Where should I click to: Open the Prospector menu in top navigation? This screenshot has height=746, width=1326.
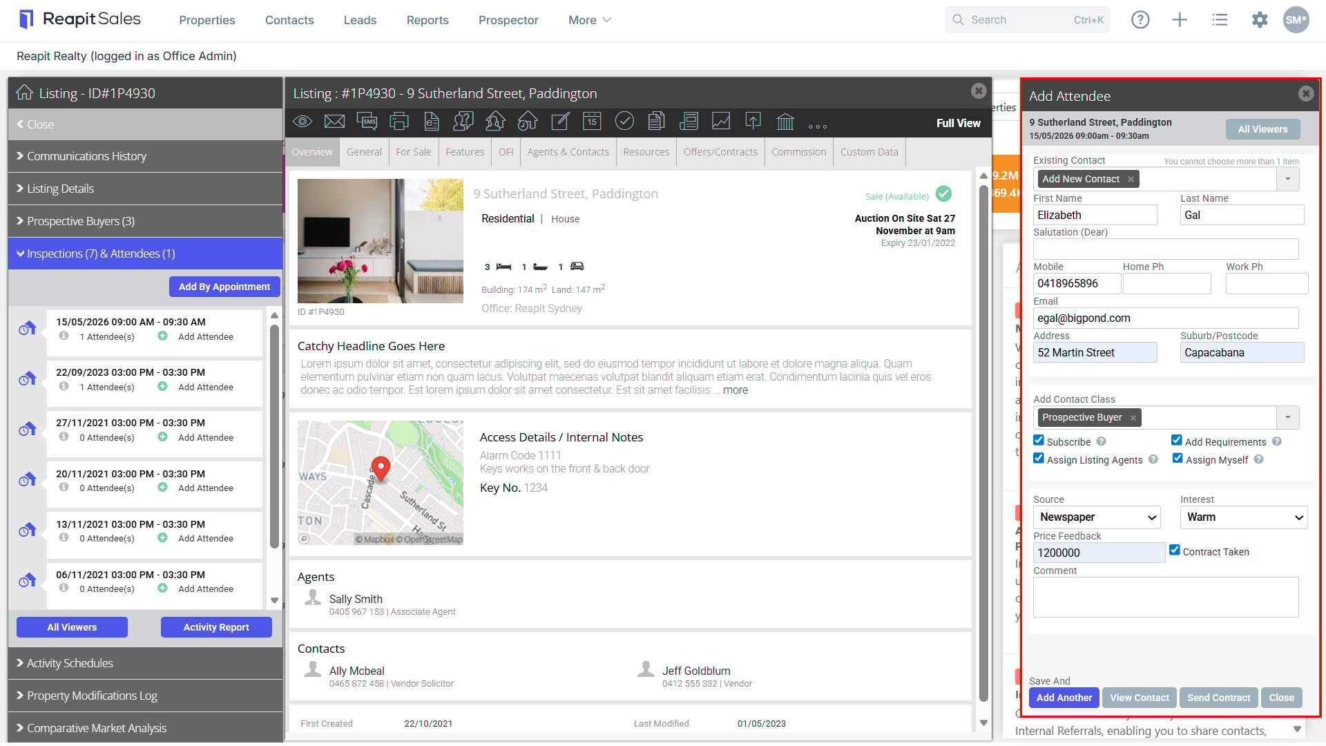coord(508,20)
